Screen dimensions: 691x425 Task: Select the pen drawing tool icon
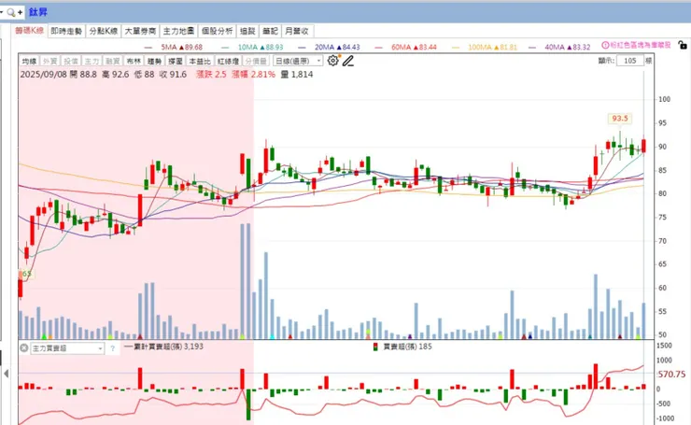(348, 61)
